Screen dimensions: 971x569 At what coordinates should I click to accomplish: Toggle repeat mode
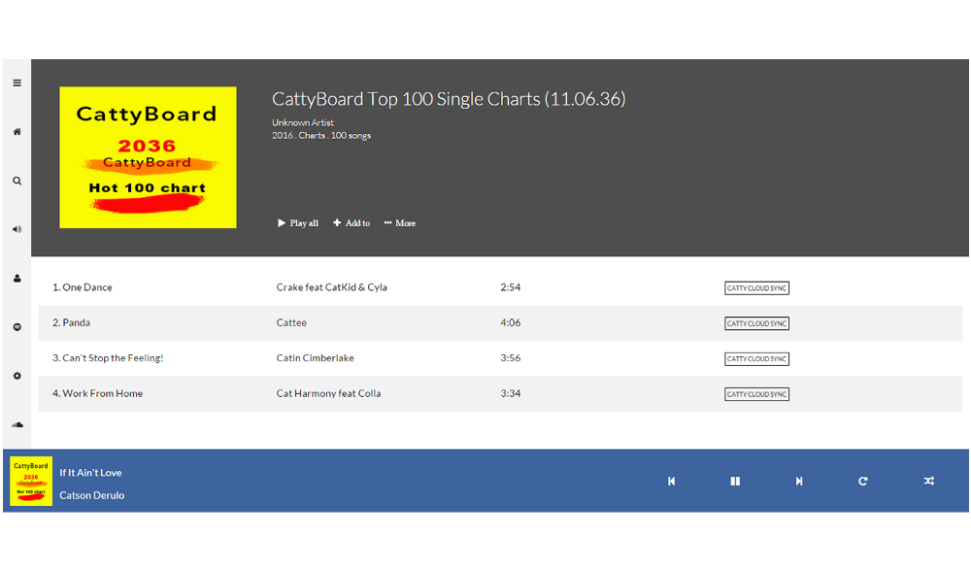coord(862,481)
